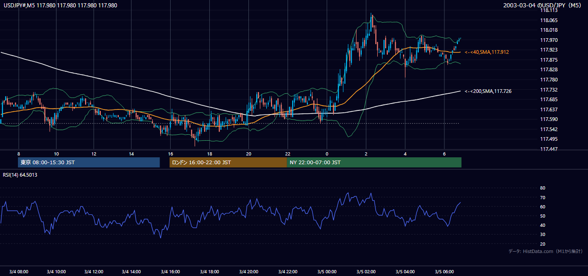The height and width of the screenshot is (276, 588).
Task: Click hour label 10 under price chart
Action: click(x=56, y=154)
